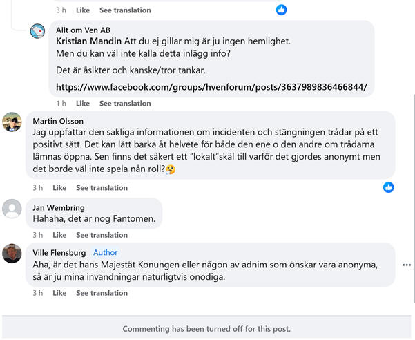See translation of Allt om Ven AB comment
Image resolution: width=415 pixels, height=340 pixels.
tap(125, 103)
